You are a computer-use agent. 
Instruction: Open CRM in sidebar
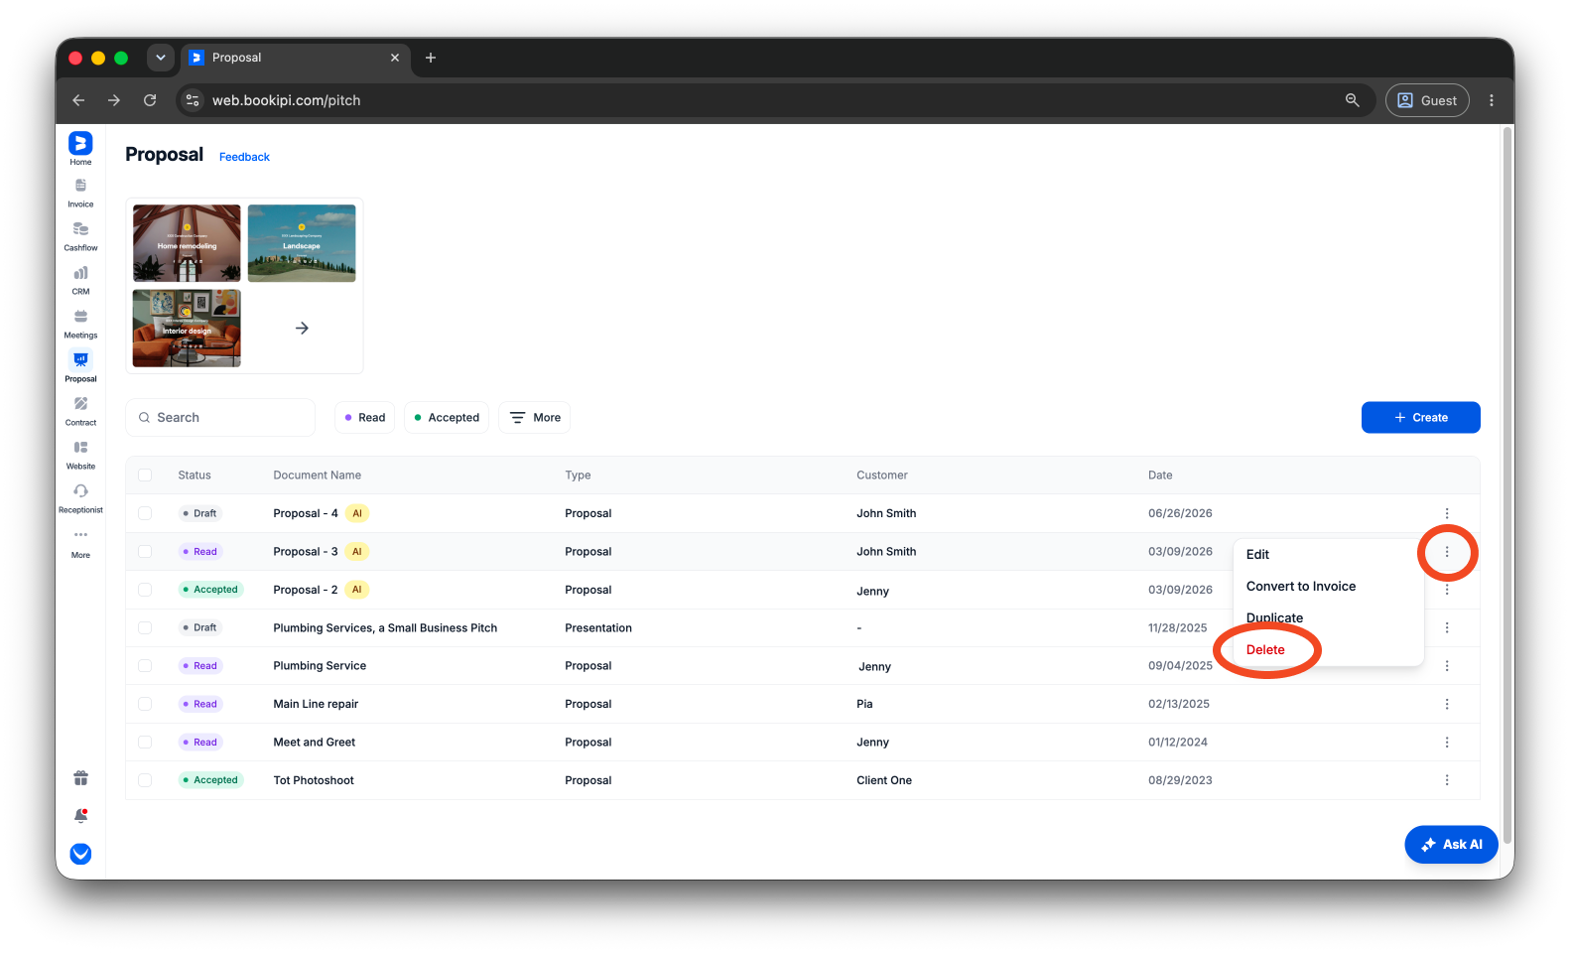[x=80, y=280]
